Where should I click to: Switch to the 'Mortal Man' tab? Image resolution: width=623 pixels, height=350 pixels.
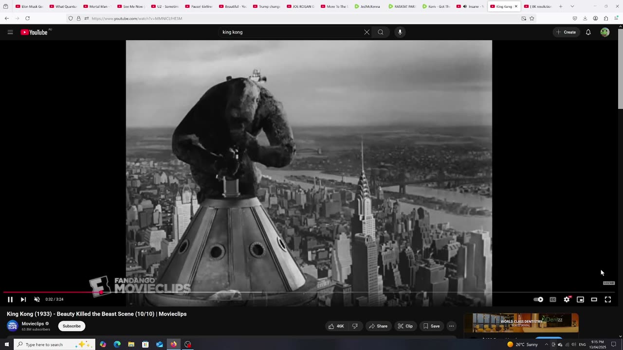(97, 6)
